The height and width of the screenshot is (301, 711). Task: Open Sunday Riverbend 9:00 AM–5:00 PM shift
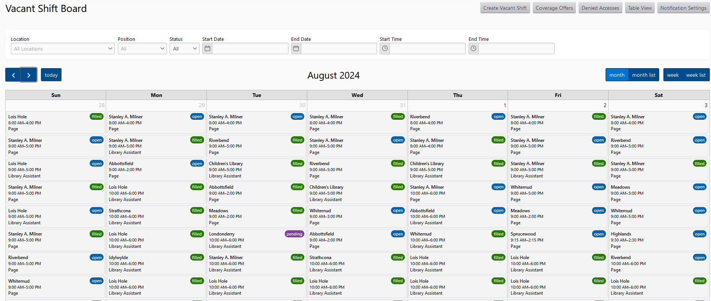point(56,264)
